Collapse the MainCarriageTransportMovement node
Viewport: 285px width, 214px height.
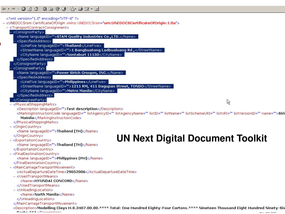point(11,167)
